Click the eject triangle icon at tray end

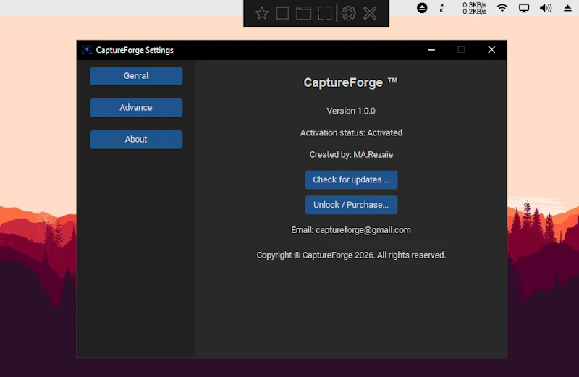(567, 8)
